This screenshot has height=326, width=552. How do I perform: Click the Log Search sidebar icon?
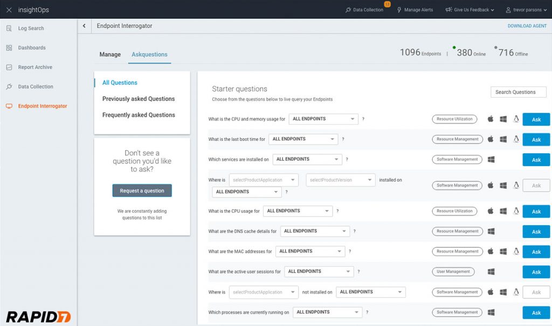click(x=9, y=28)
